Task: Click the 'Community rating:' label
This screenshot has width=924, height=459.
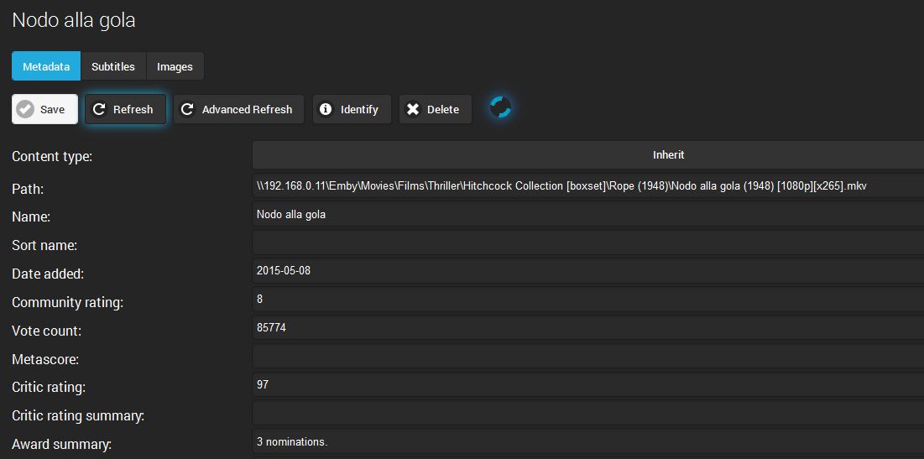Action: (68, 303)
